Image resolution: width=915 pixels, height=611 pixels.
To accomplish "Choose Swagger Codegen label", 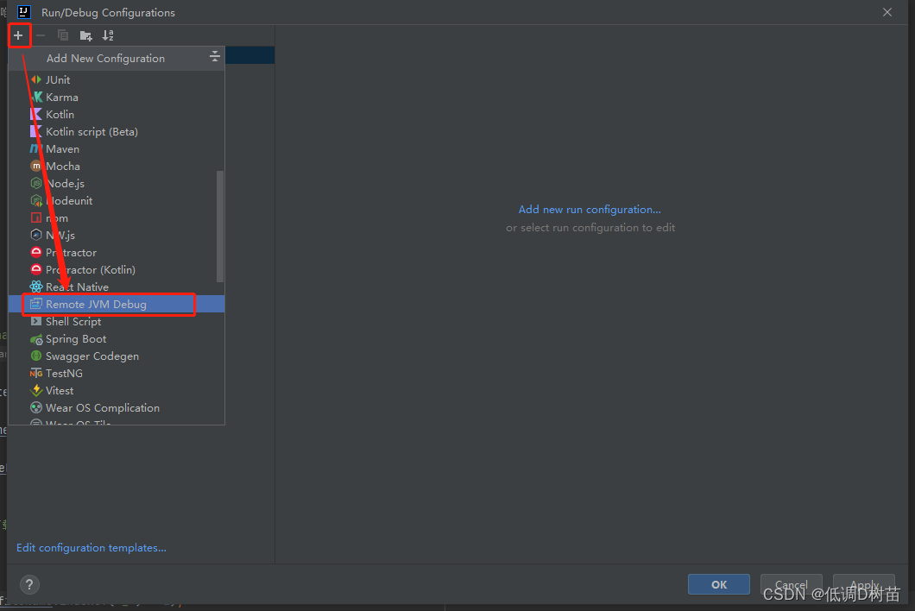I will pos(92,356).
